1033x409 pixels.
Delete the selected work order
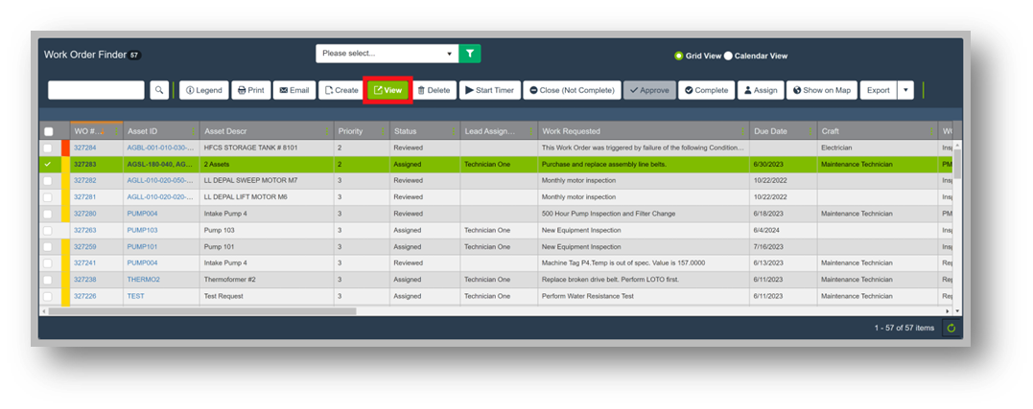point(434,90)
